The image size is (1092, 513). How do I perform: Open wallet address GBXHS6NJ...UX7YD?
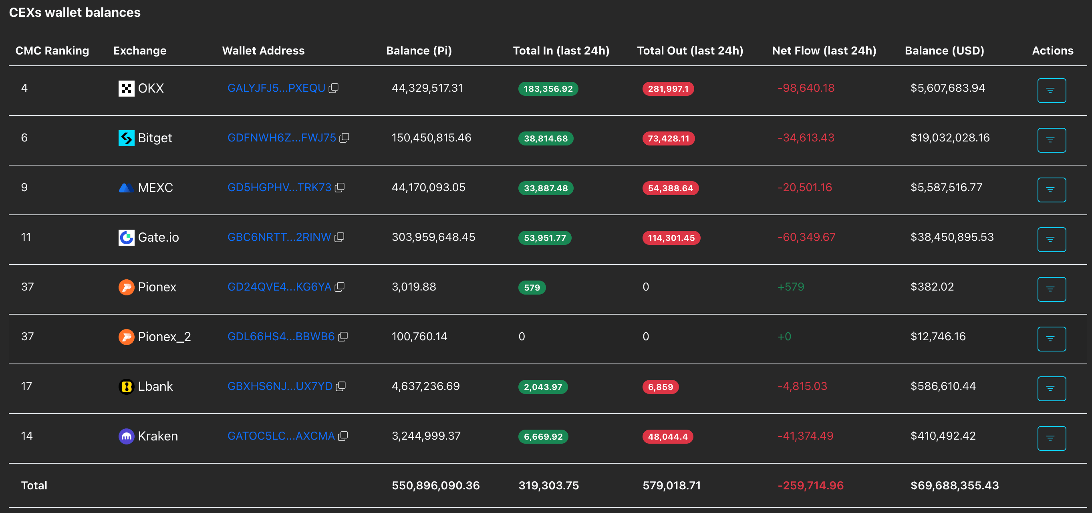click(280, 386)
